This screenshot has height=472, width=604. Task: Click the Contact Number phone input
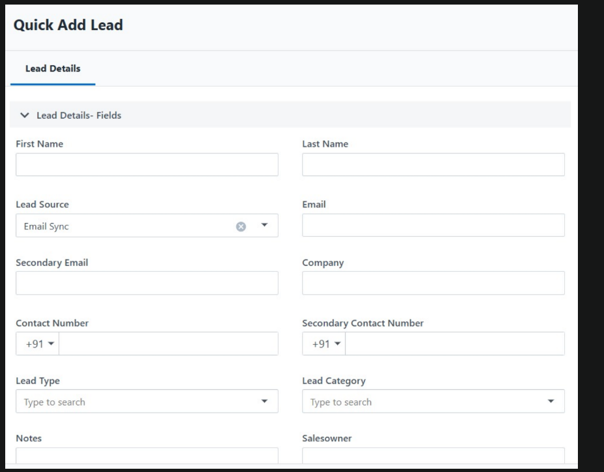tap(168, 344)
